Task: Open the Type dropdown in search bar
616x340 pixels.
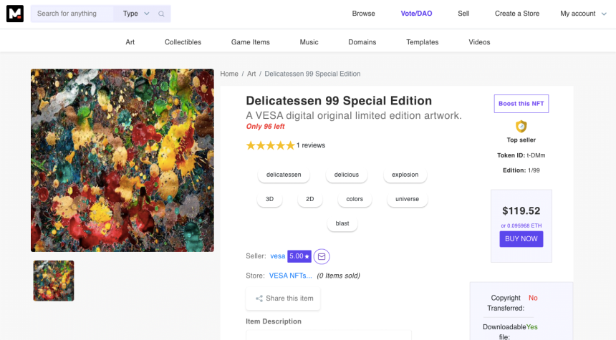Action: coord(135,14)
